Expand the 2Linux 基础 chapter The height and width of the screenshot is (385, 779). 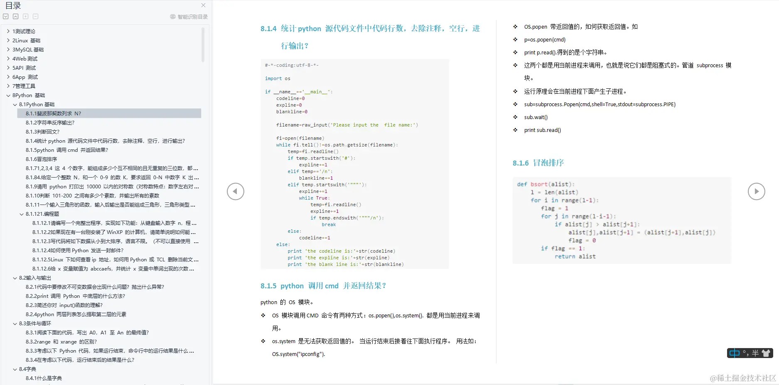[8, 40]
